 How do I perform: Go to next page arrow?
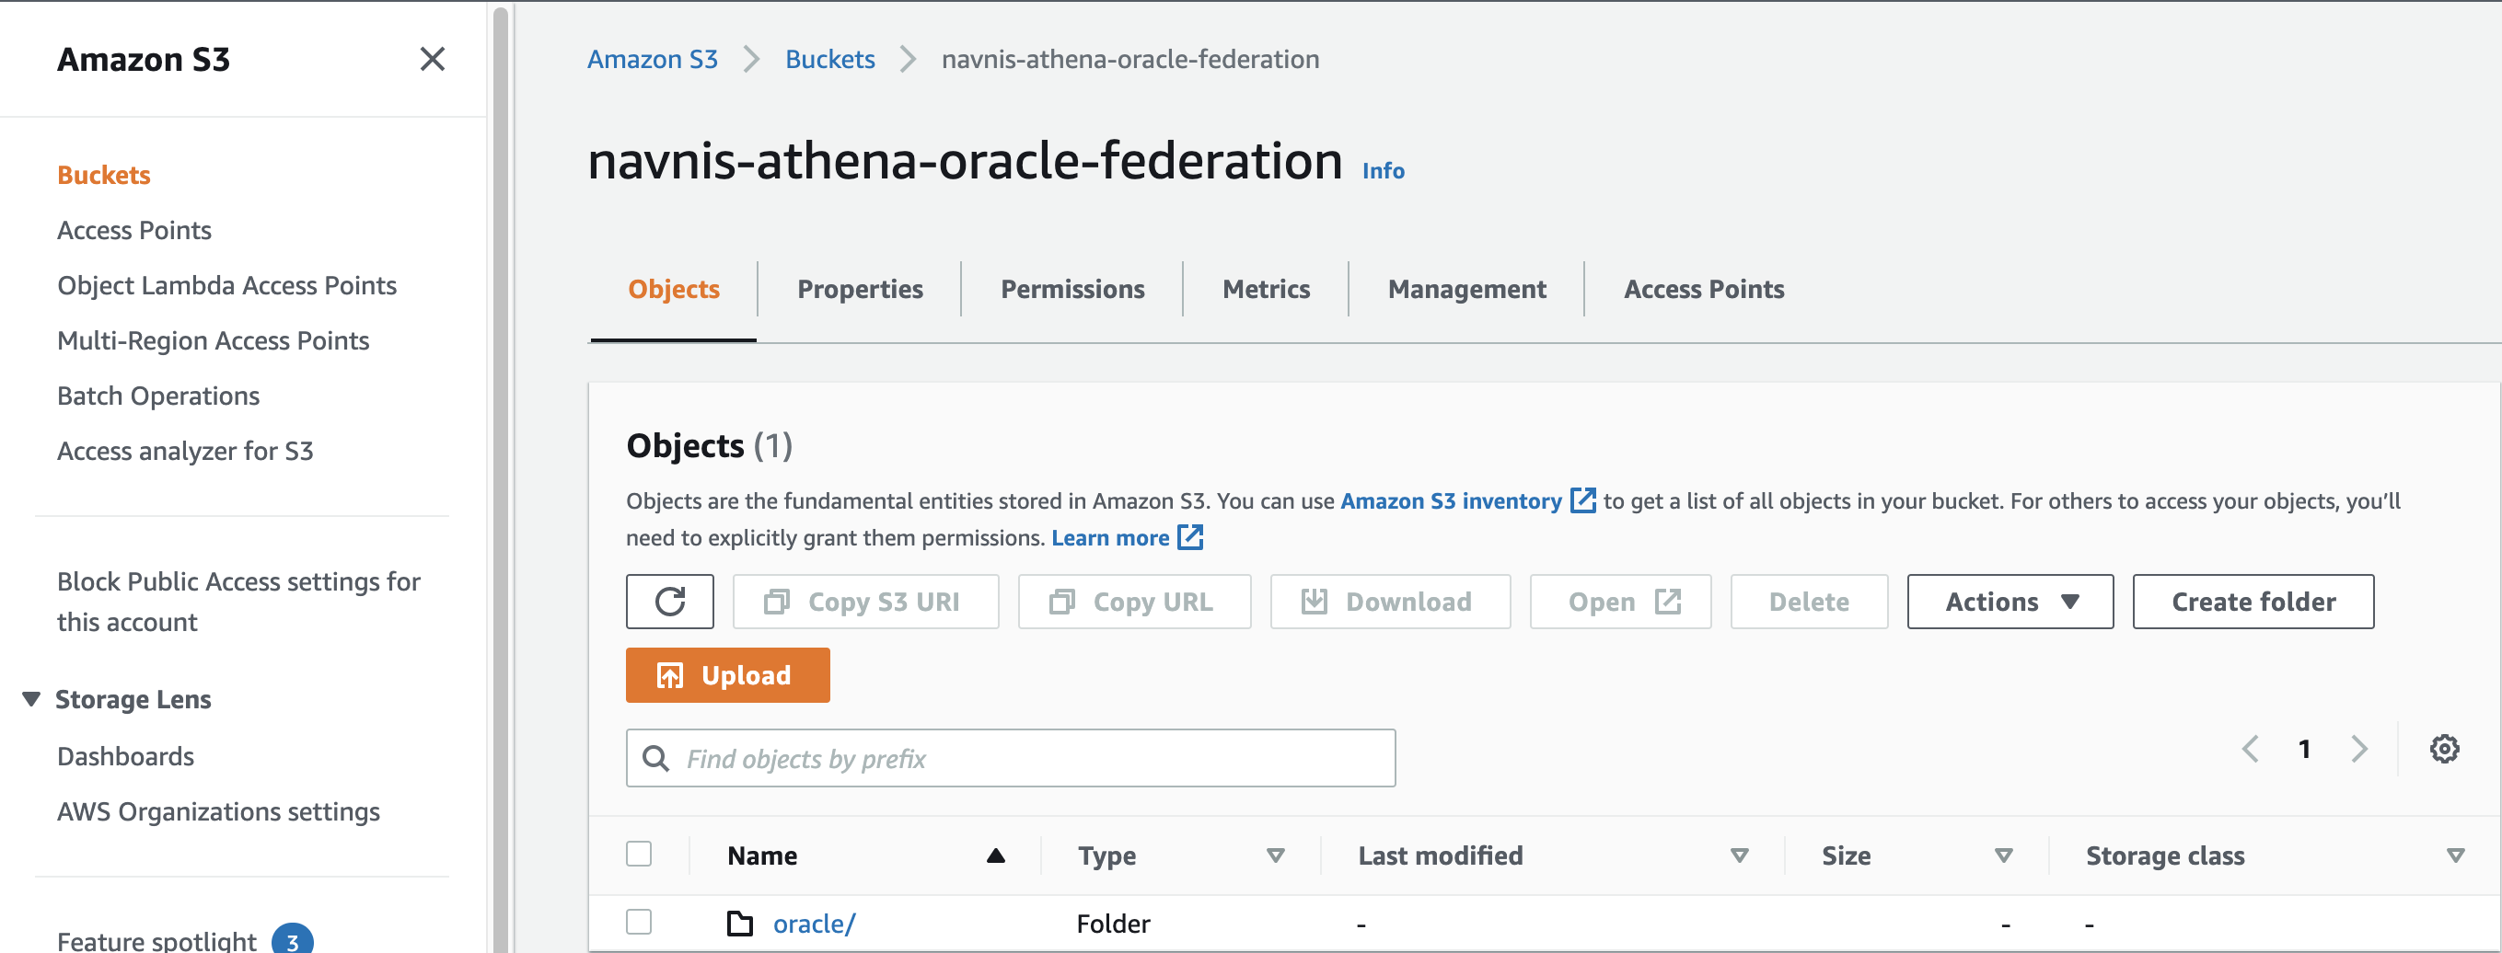2359,749
